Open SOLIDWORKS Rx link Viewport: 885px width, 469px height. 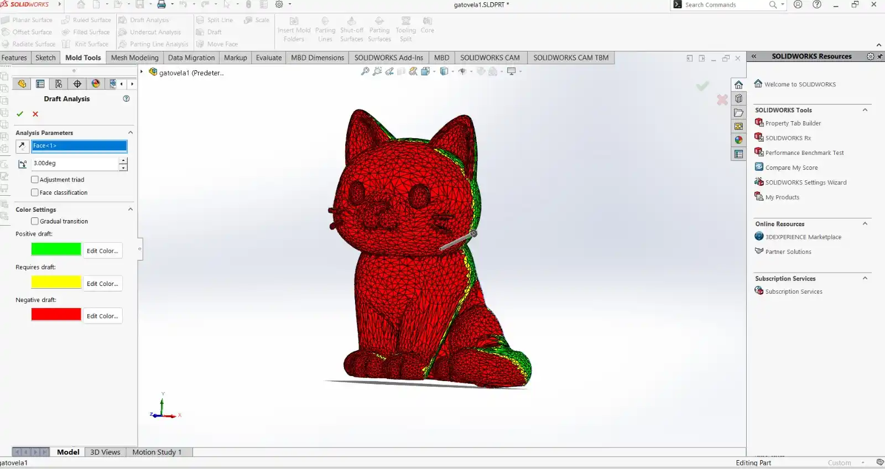click(788, 138)
